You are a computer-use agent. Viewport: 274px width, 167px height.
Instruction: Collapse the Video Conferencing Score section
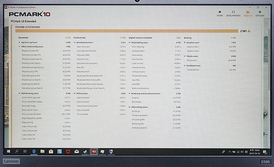coord(19,47)
